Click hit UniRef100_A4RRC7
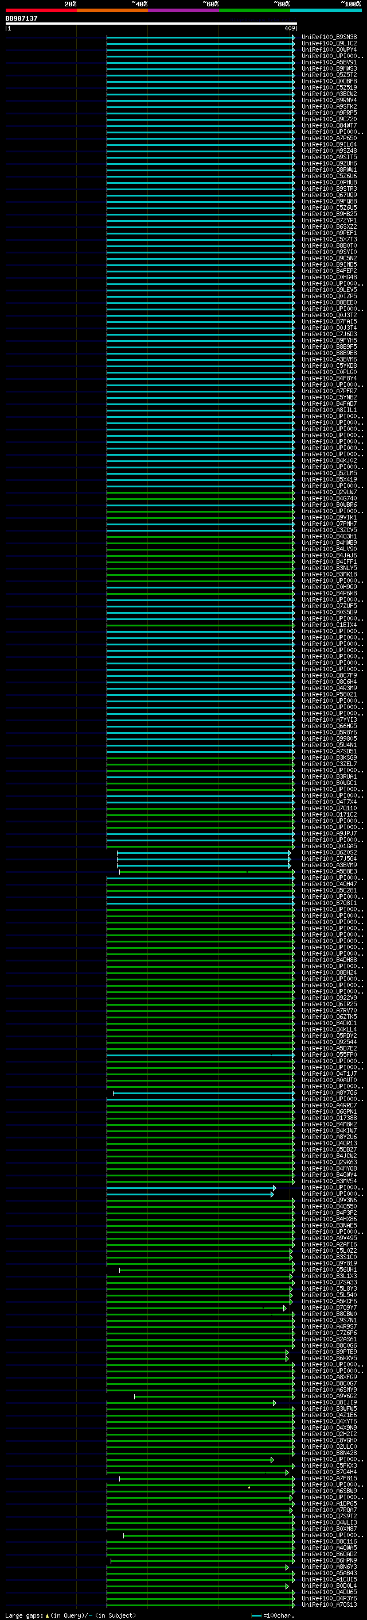This screenshot has width=367, height=1620. point(329,1105)
